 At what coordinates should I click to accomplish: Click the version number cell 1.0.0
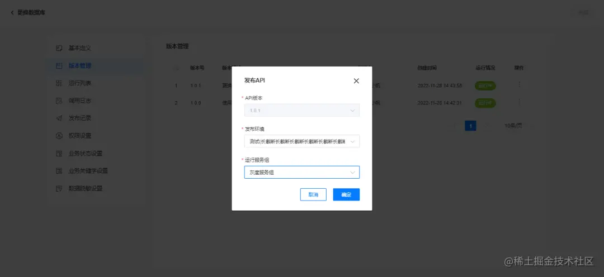[x=196, y=103]
